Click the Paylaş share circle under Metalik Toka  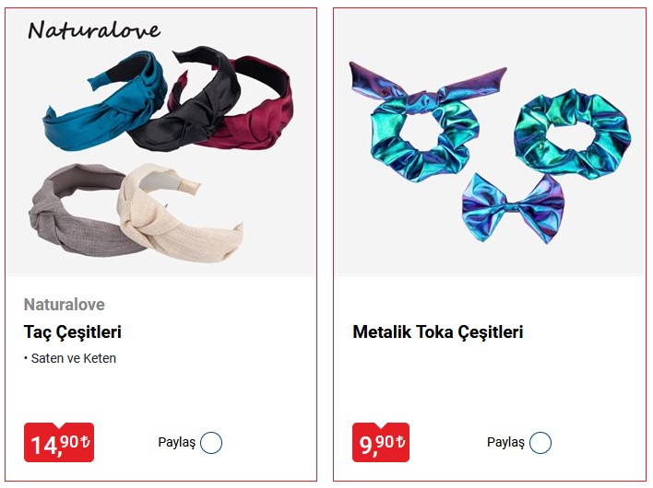coord(540,443)
